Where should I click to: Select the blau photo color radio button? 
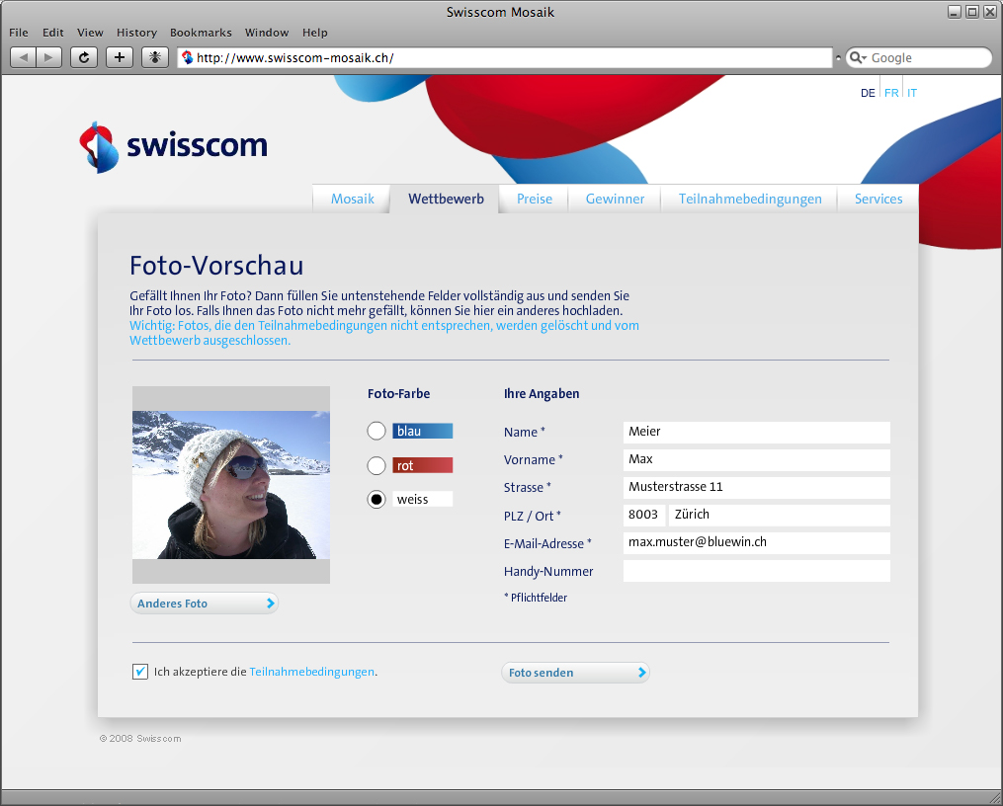(376, 431)
